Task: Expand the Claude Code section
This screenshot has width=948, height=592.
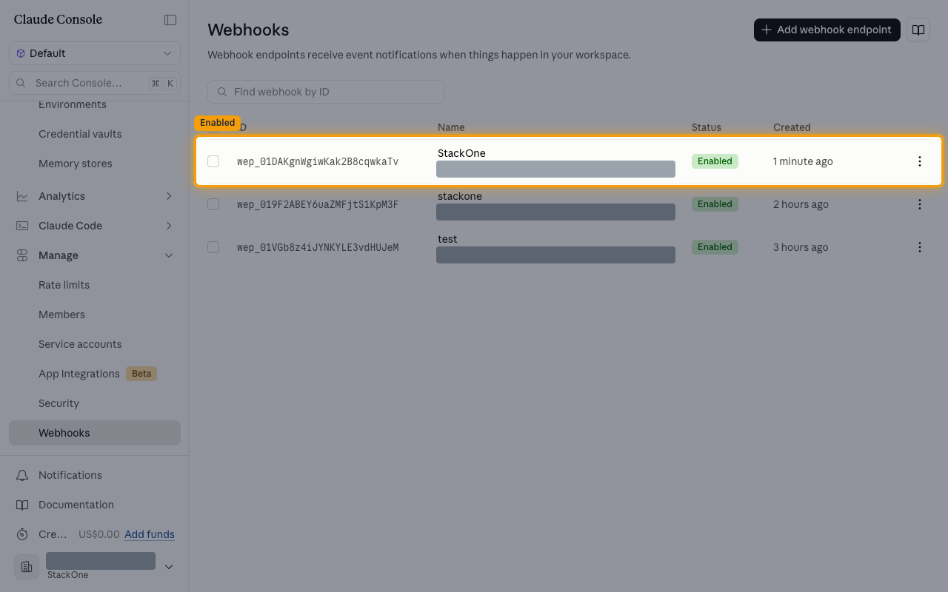Action: point(169,226)
